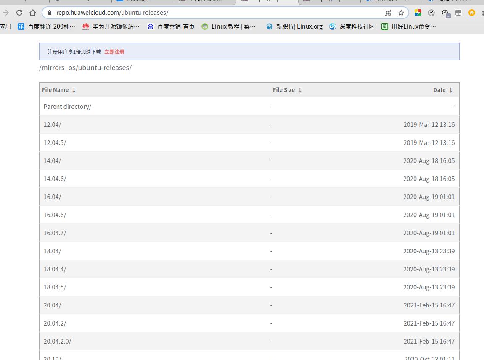Click the 20.04/ row date 2021-Feb-15 16:47

[x=429, y=305]
